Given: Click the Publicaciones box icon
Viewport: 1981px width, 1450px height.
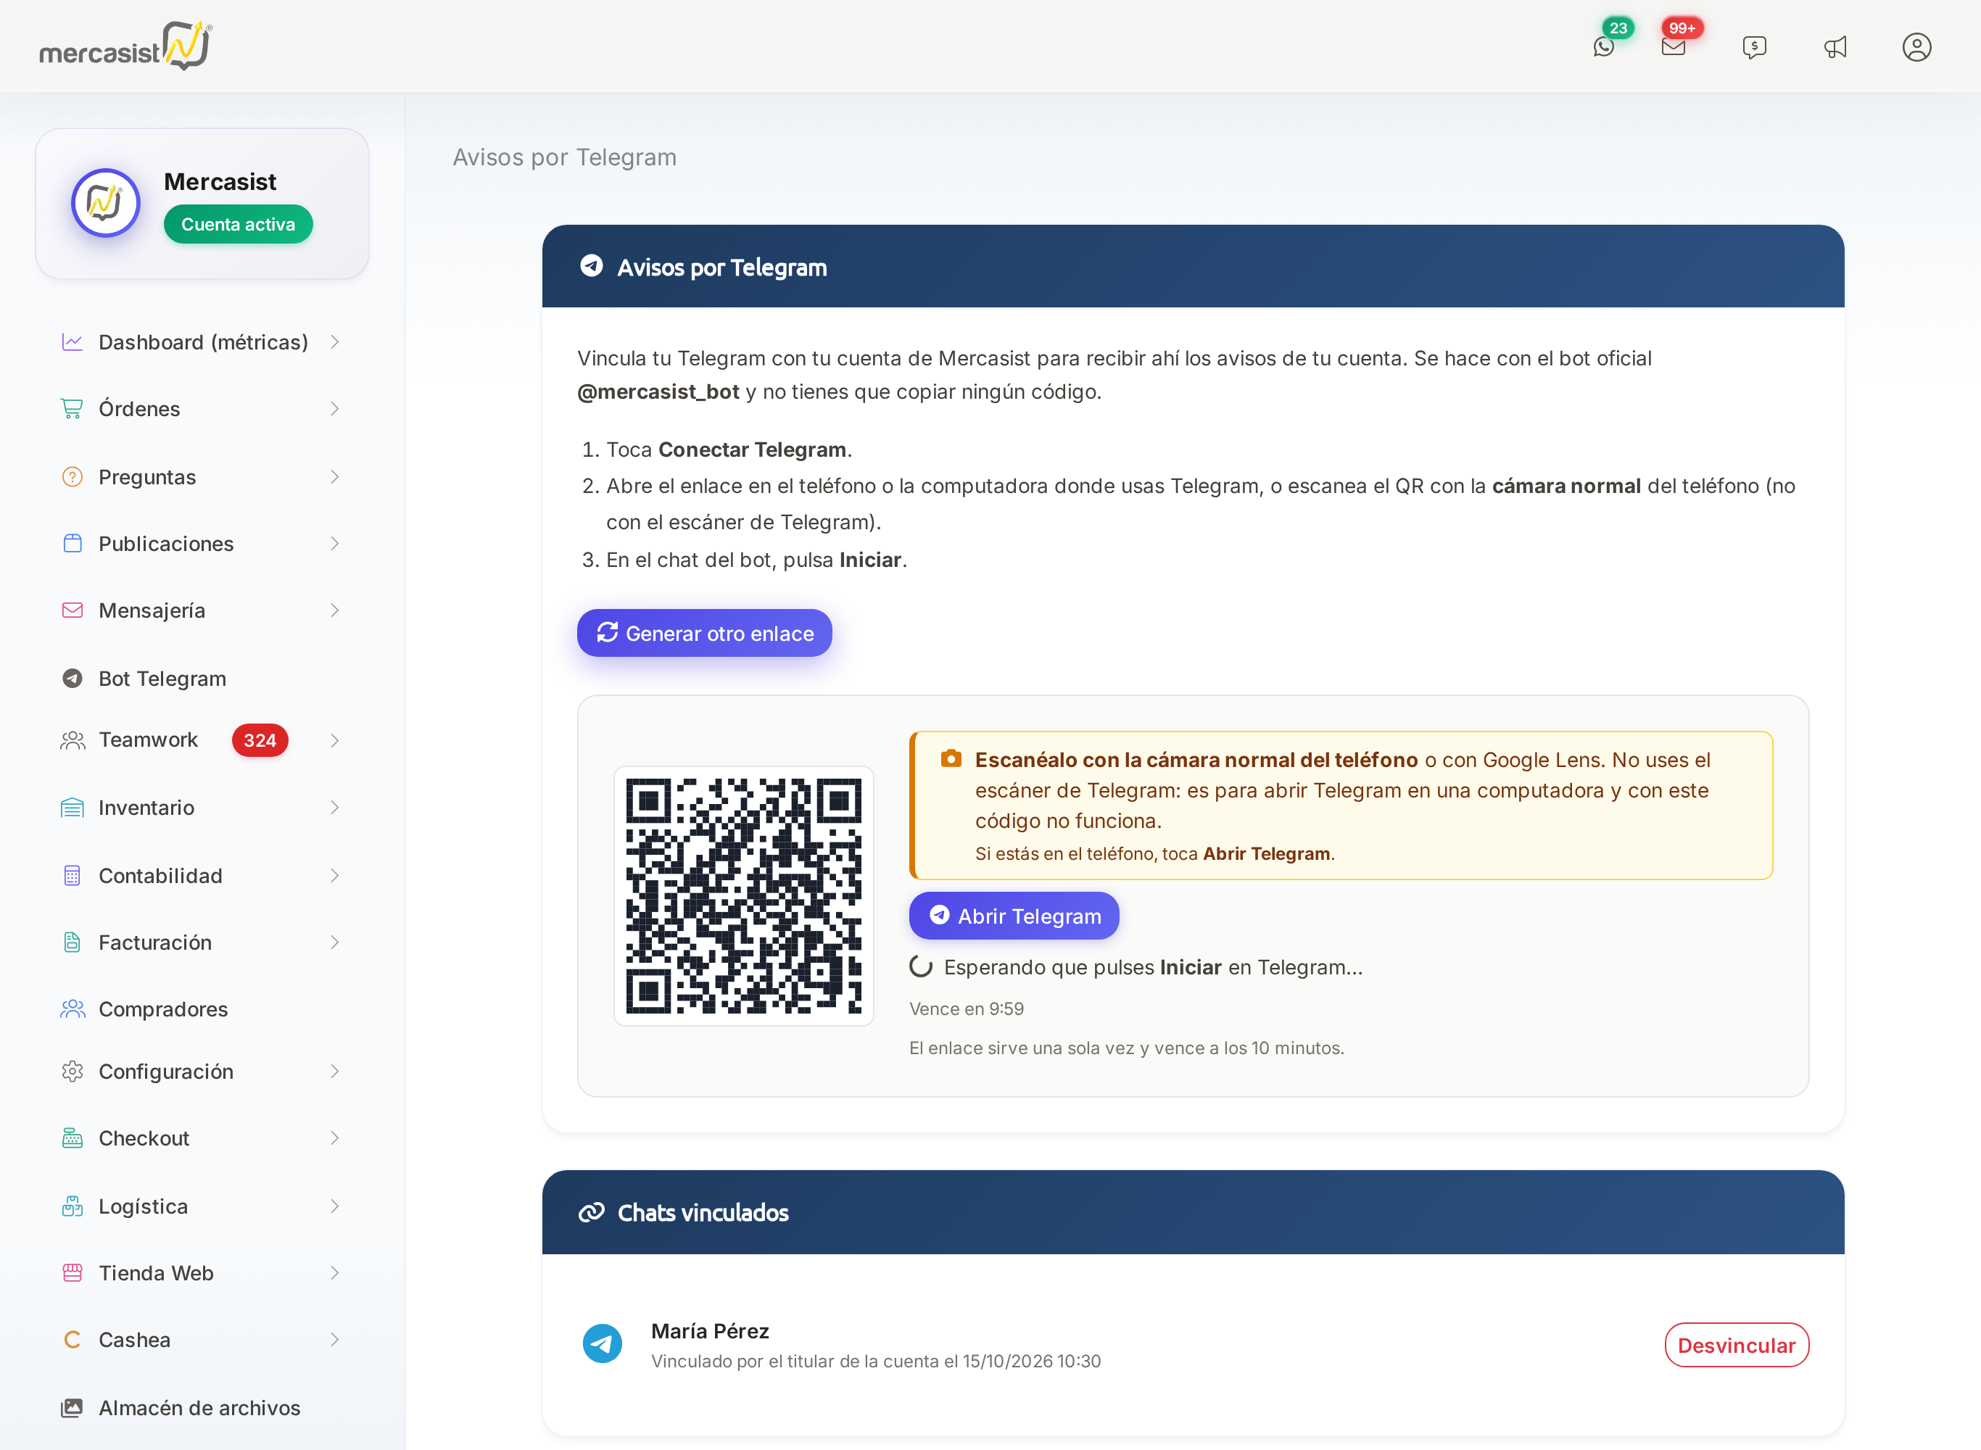Looking at the screenshot, I should tap(72, 543).
